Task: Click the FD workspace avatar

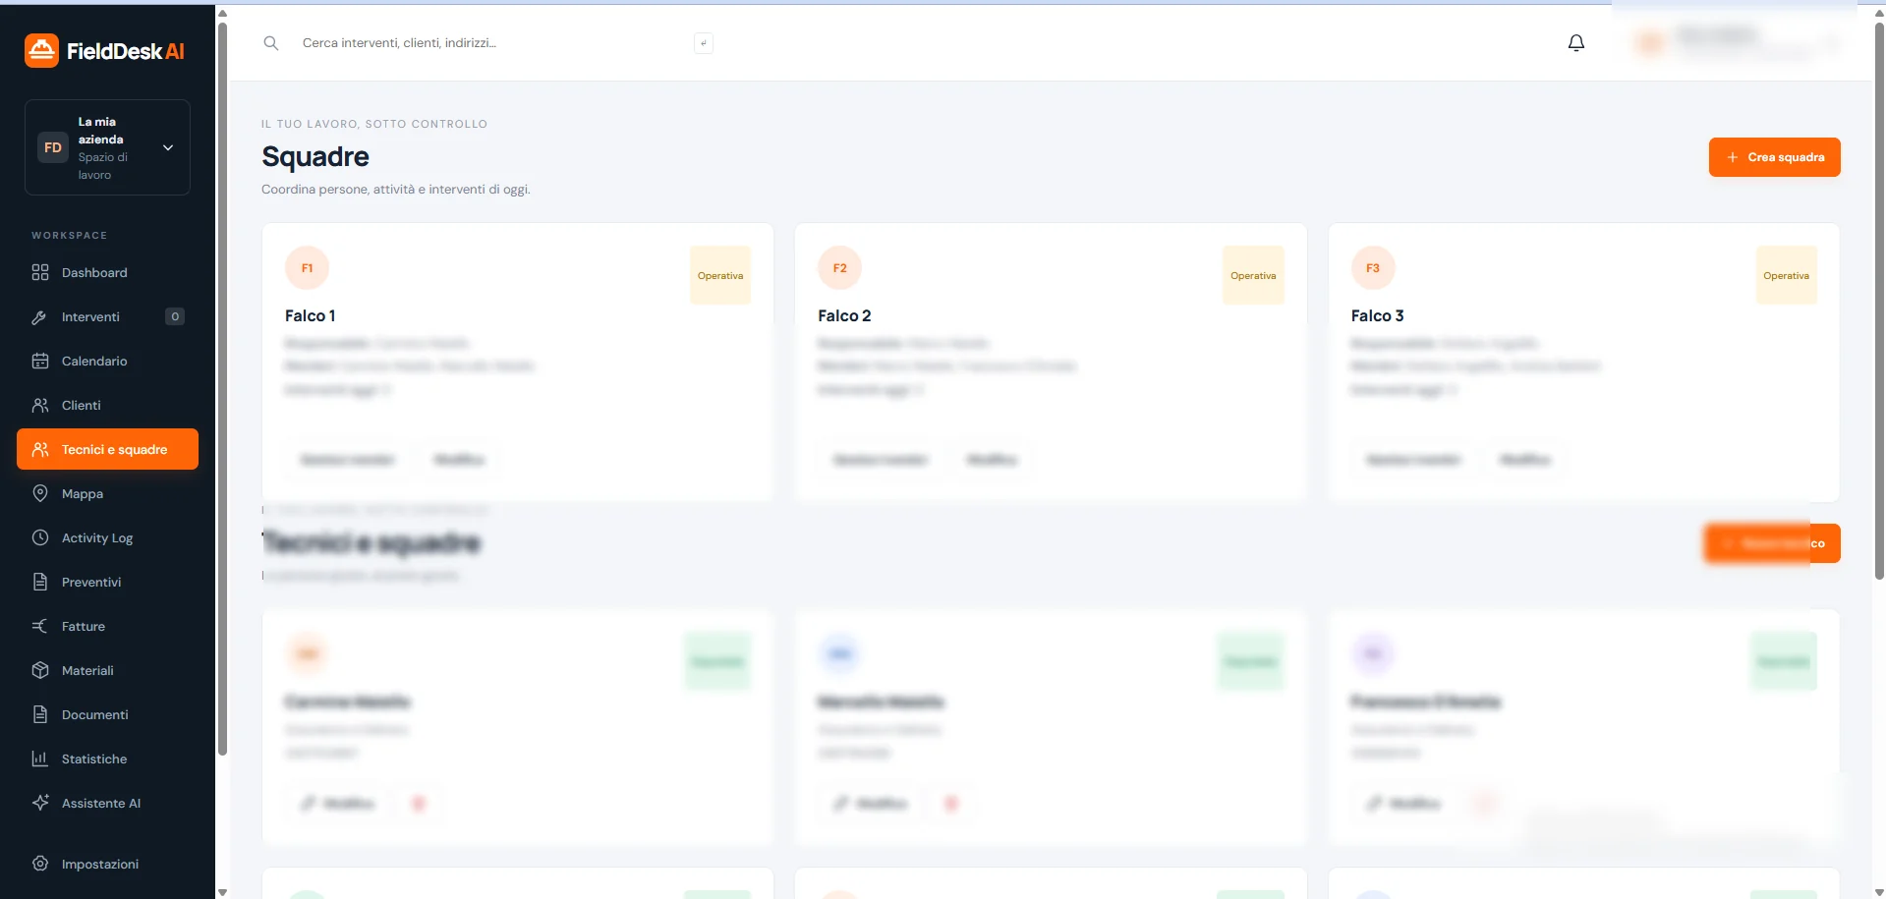Action: [x=53, y=147]
